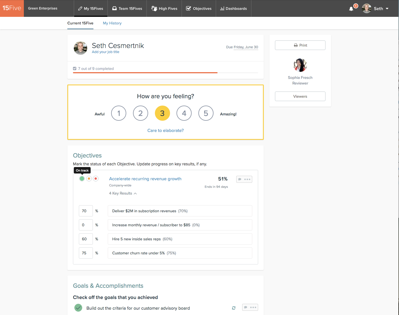399x315 pixels.
Task: Select feeling rating 4
Action: tap(184, 113)
